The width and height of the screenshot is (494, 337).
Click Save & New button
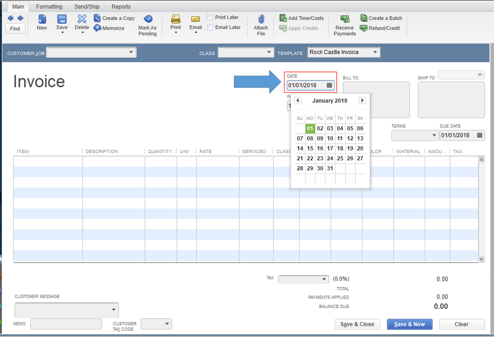pyautogui.click(x=409, y=324)
